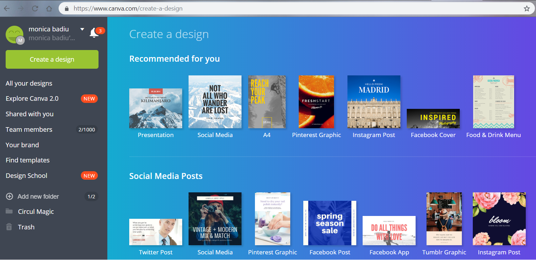Click the 2/1000 team members count badge
This screenshot has width=536, height=260.
[87, 130]
